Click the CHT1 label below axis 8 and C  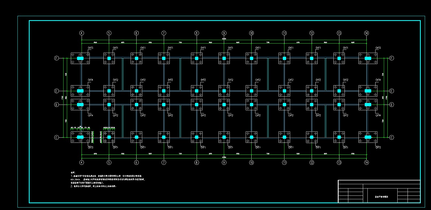(x=203, y=147)
